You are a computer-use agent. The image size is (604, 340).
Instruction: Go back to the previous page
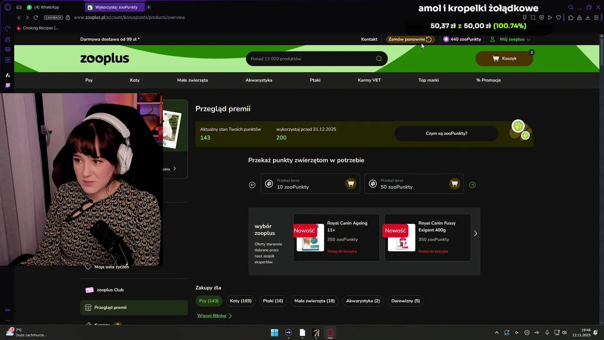pyautogui.click(x=19, y=17)
